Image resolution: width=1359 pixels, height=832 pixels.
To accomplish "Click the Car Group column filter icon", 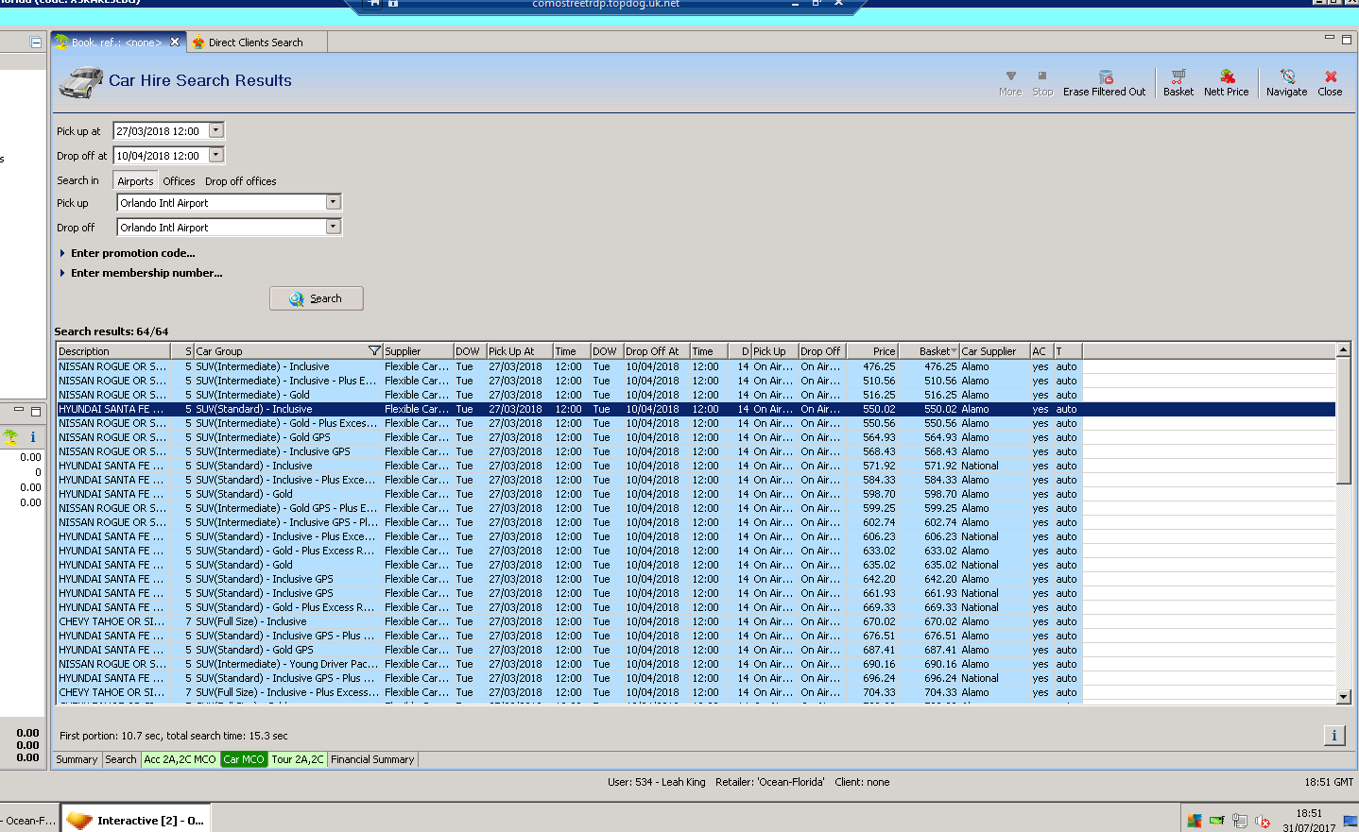I will [374, 351].
